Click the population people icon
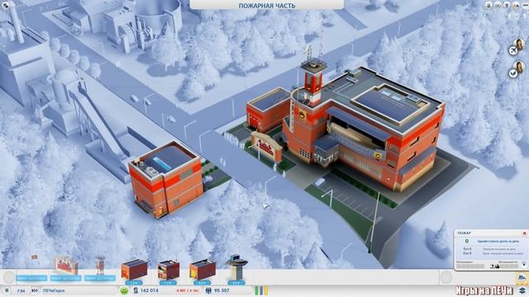 click(x=208, y=290)
